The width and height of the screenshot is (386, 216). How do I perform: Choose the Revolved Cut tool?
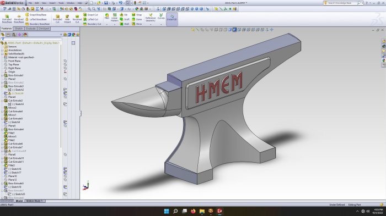[77, 19]
